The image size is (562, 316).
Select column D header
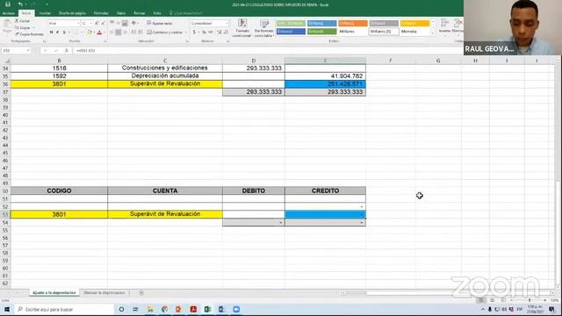[254, 61]
